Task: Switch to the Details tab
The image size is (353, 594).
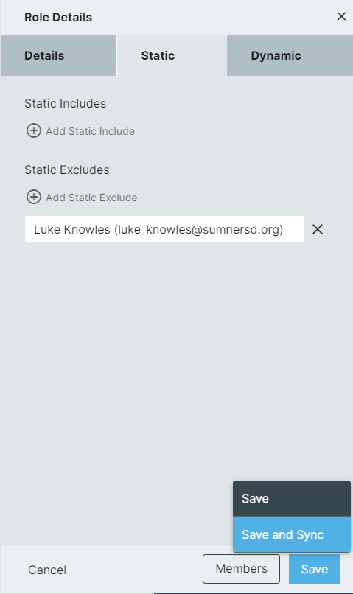Action: click(x=59, y=55)
